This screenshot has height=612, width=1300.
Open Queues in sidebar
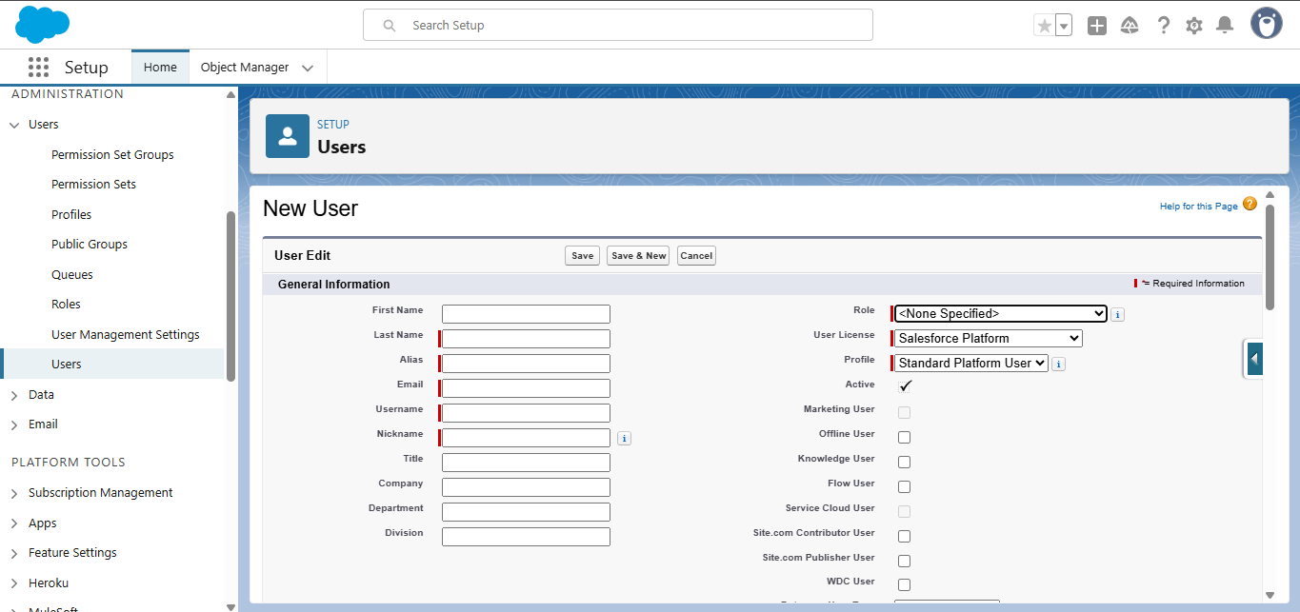[x=72, y=274]
